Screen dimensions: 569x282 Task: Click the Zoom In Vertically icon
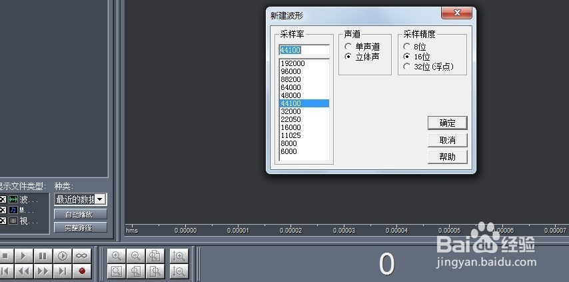(x=179, y=256)
